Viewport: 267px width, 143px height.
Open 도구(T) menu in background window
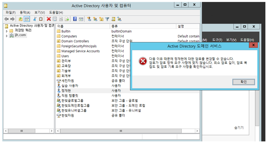(x=217, y=40)
